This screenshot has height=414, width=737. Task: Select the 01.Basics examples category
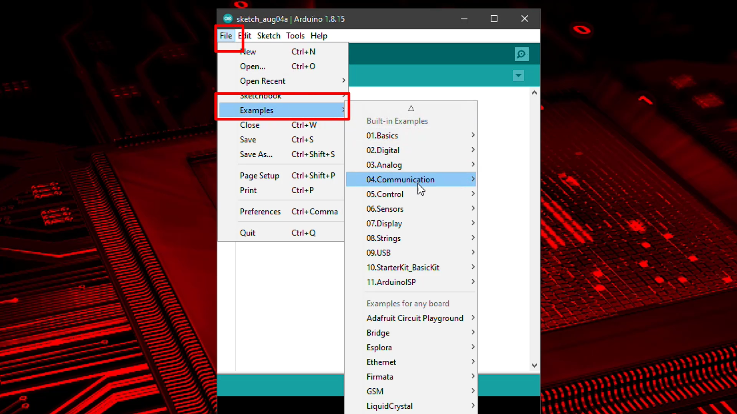(x=382, y=135)
